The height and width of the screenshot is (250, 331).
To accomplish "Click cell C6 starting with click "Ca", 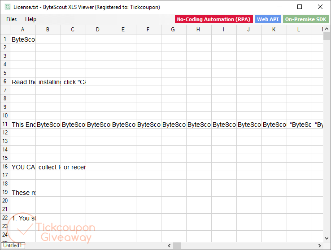I will (73, 82).
